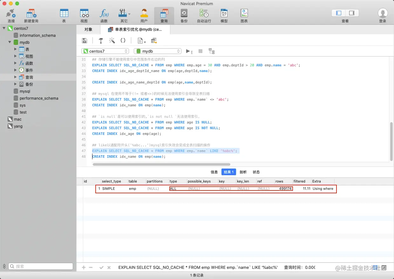Image resolution: width=394 pixels, height=279 pixels.
Task: Click the 'Using where' Extra cell
Action: (323, 189)
